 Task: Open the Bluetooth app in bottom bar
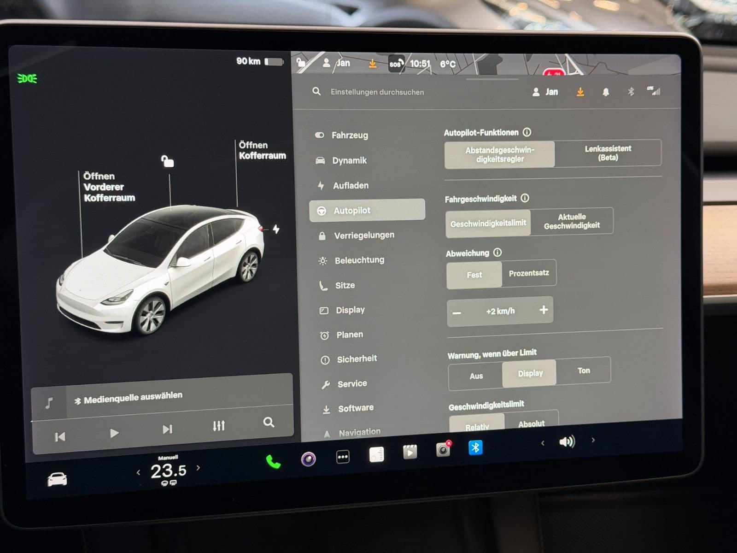(475, 447)
